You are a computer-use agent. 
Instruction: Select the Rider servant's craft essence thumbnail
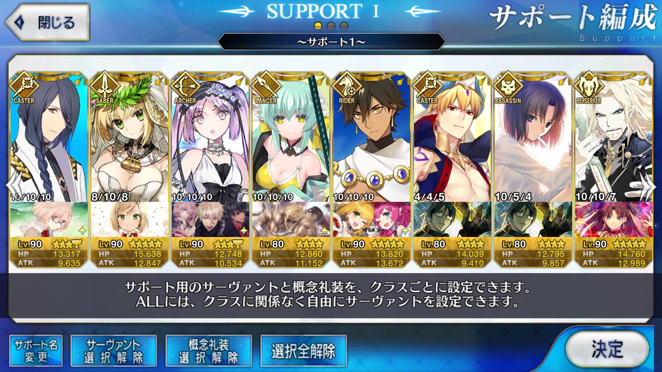(x=372, y=219)
